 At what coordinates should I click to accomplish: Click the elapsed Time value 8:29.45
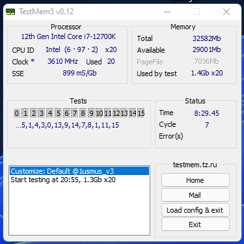tap(206, 113)
